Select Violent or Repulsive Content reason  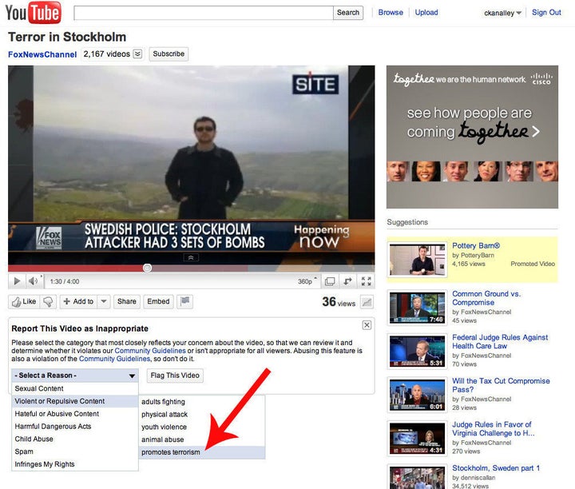(75, 401)
